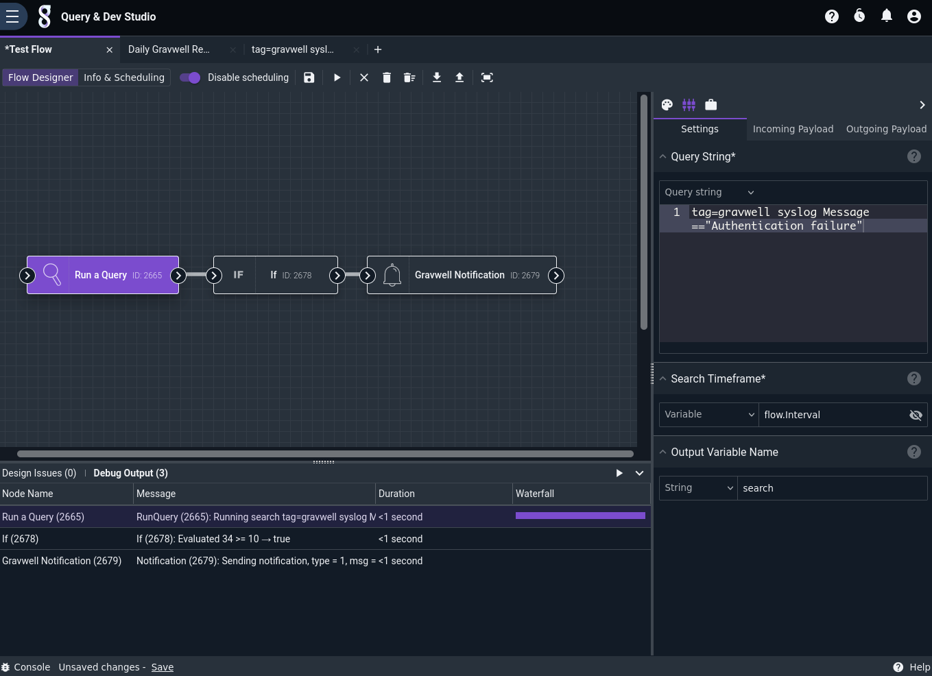Switch to Info & Scheduling view
This screenshot has width=932, height=676.
[x=124, y=77]
